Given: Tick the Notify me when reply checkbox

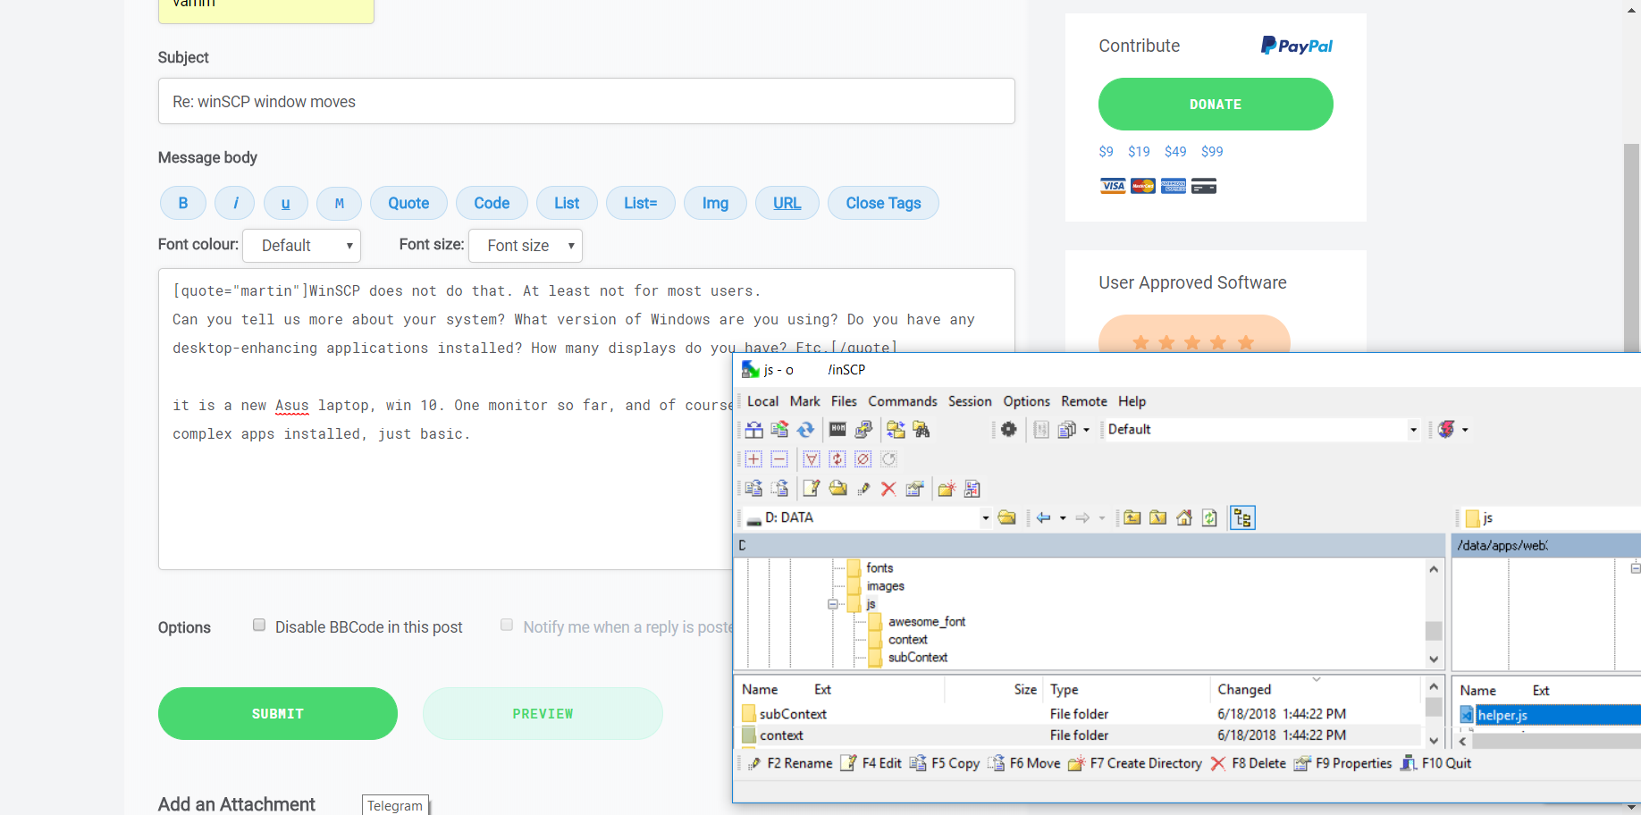Looking at the screenshot, I should coord(507,626).
